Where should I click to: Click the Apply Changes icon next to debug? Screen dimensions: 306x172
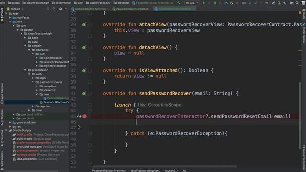point(209,3)
